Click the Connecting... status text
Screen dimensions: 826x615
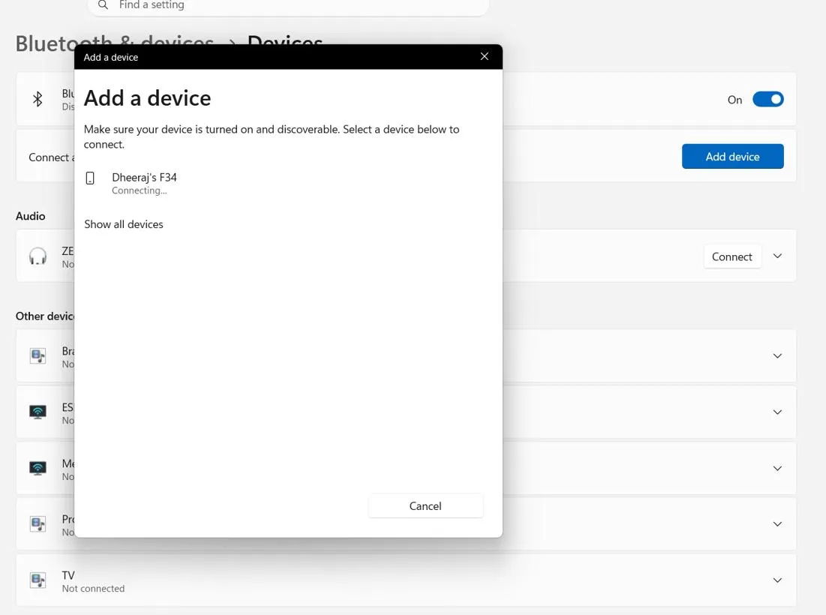(x=139, y=190)
